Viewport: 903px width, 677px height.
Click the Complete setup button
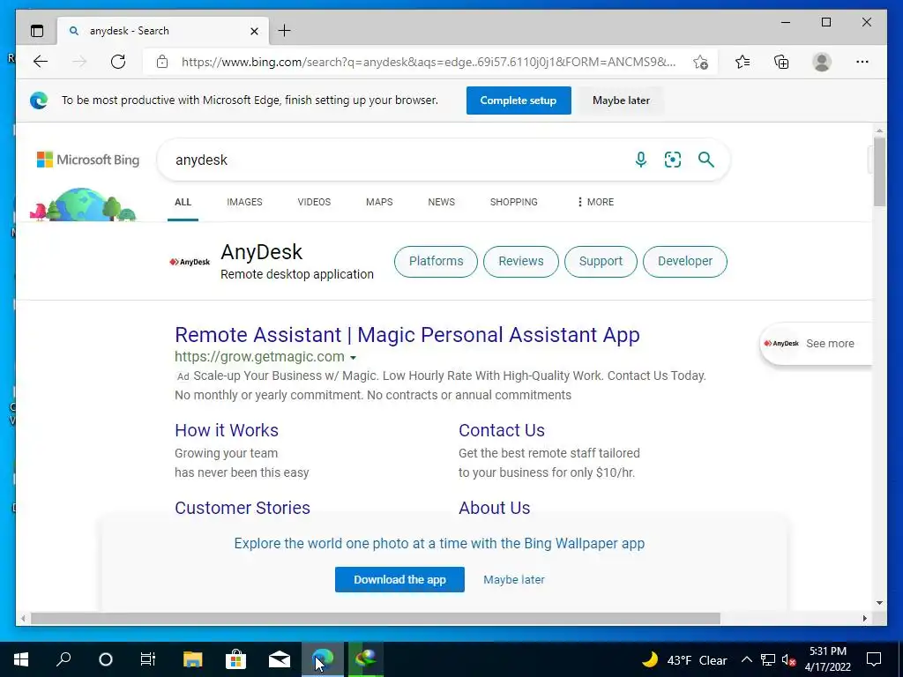tap(519, 100)
